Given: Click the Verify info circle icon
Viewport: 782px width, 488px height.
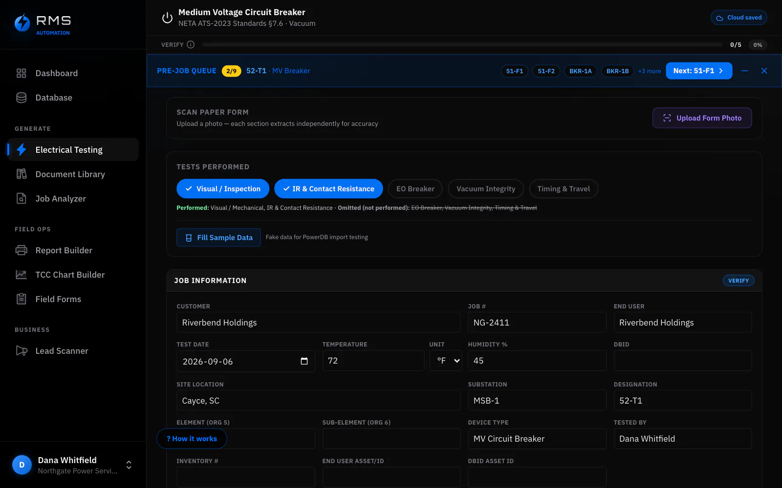Looking at the screenshot, I should click(191, 44).
